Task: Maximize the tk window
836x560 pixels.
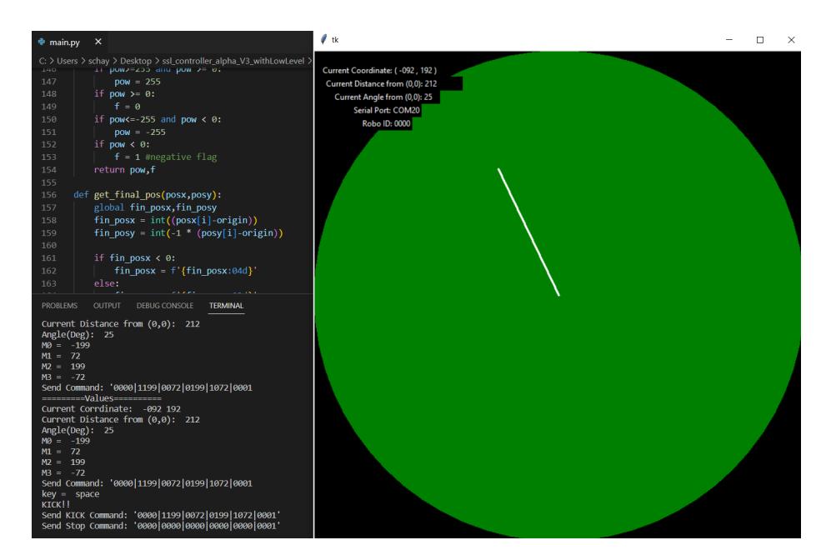Action: 760,39
